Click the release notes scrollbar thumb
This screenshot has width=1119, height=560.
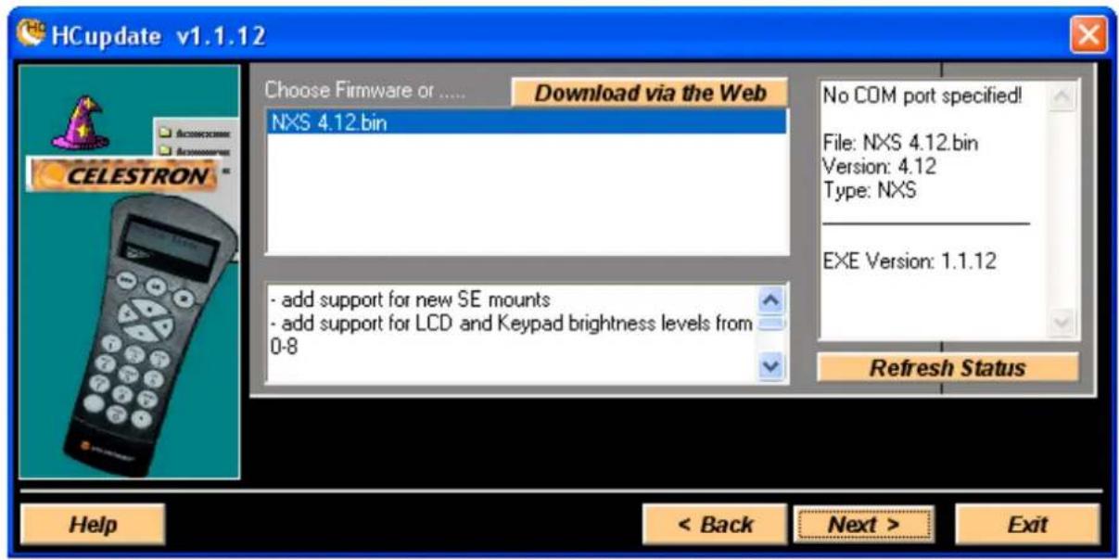[770, 324]
